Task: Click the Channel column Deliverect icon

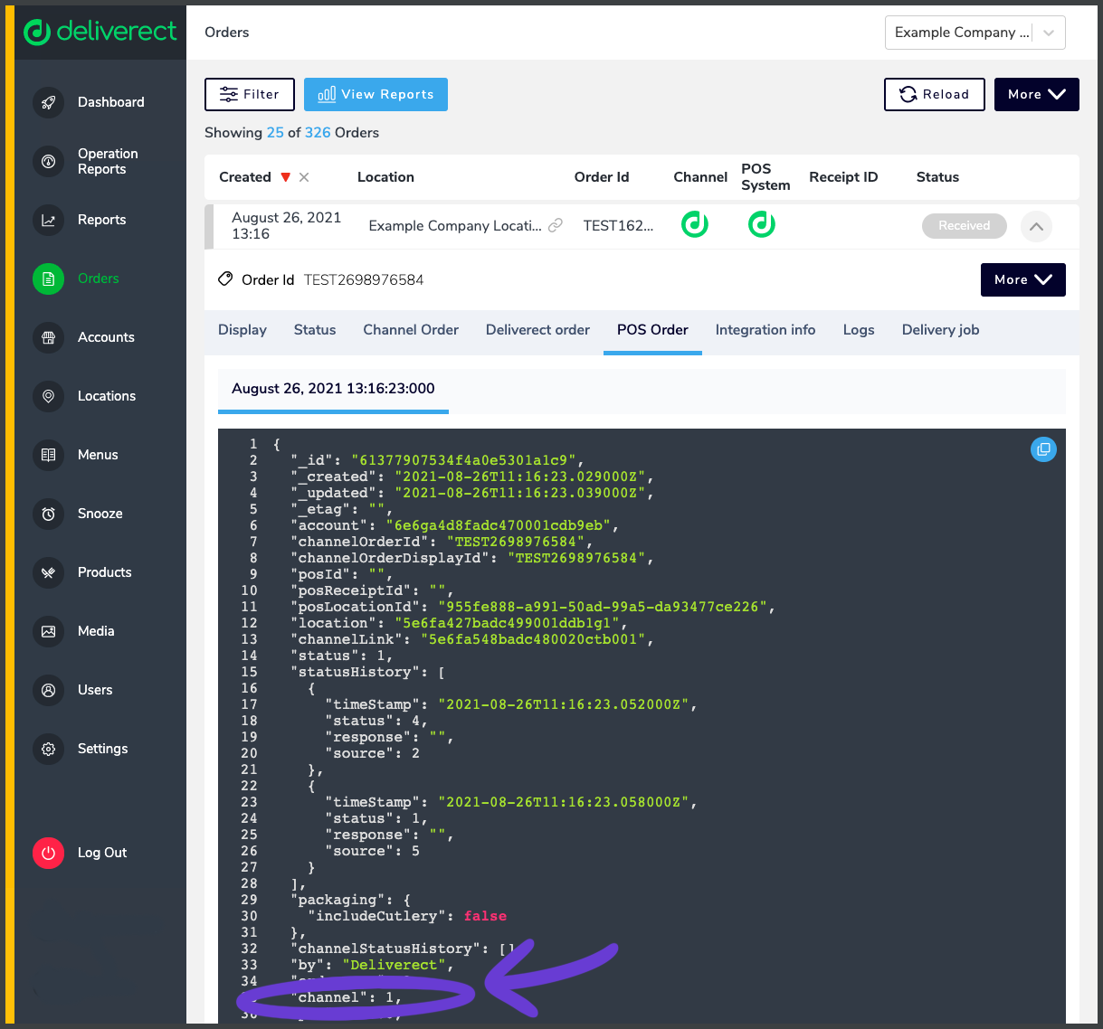Action: pyautogui.click(x=695, y=224)
